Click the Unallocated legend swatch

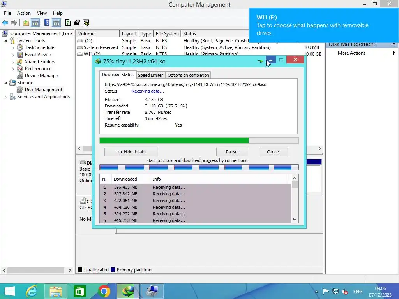pyautogui.click(x=80, y=270)
